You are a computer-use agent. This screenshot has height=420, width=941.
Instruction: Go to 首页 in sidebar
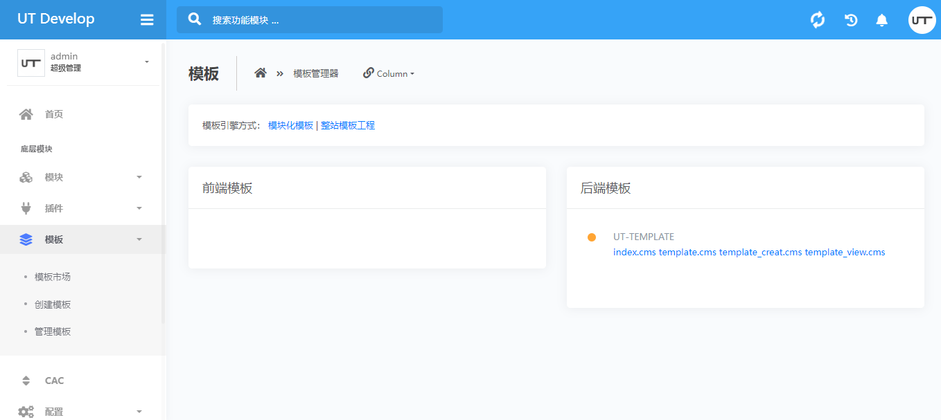coord(54,114)
